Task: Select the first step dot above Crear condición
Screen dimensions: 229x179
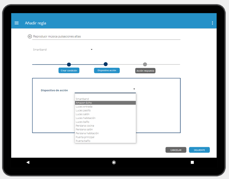Action: tap(69, 65)
